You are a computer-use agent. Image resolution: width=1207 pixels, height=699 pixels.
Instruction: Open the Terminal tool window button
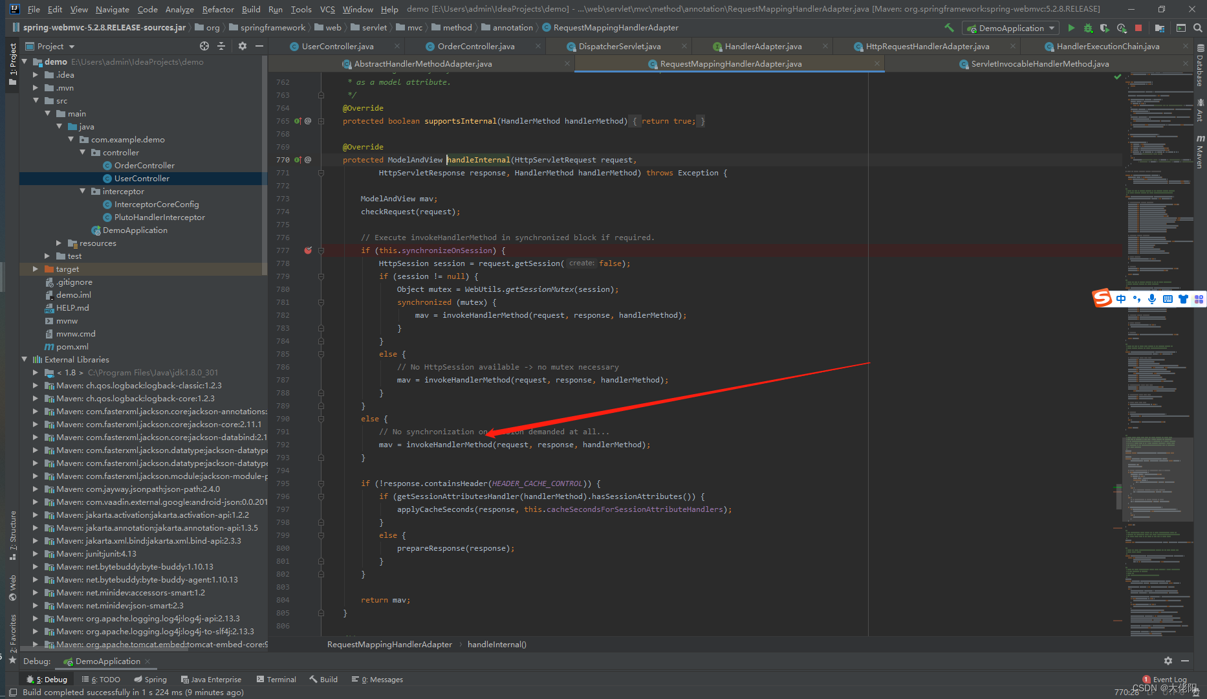(276, 679)
